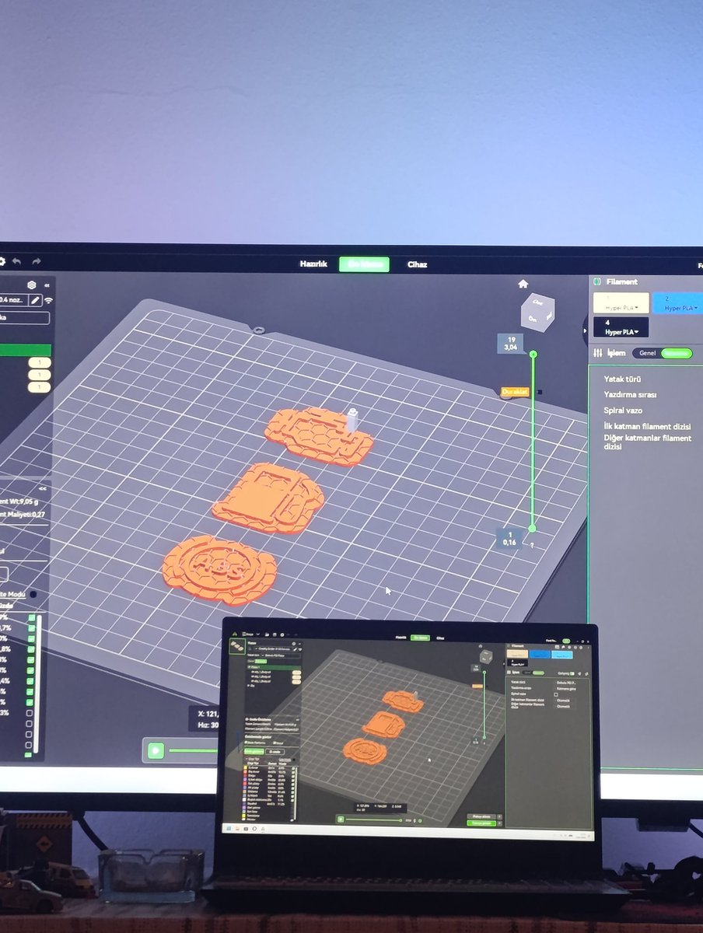
Task: Collapse the info panel above 'Filament Wt'
Action: (x=43, y=489)
